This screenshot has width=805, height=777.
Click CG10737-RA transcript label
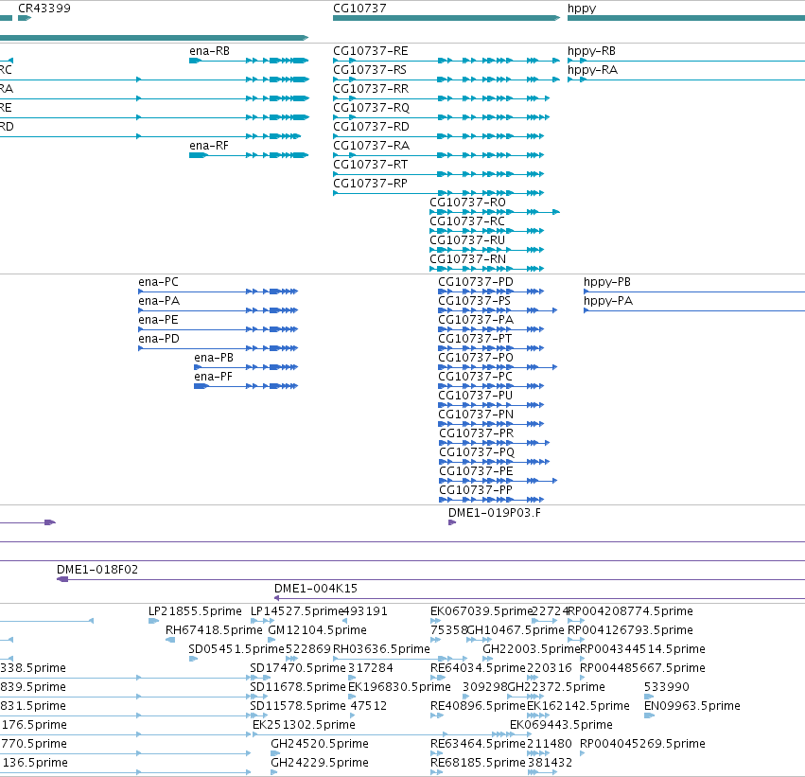pyautogui.click(x=371, y=146)
